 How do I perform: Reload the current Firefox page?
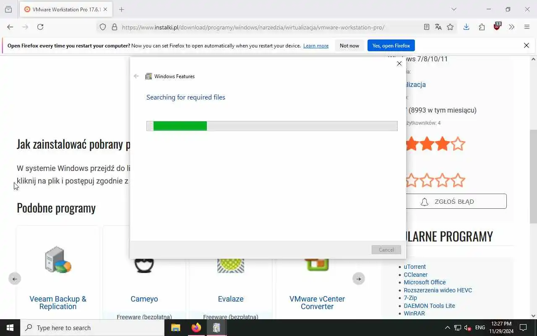pos(40,27)
